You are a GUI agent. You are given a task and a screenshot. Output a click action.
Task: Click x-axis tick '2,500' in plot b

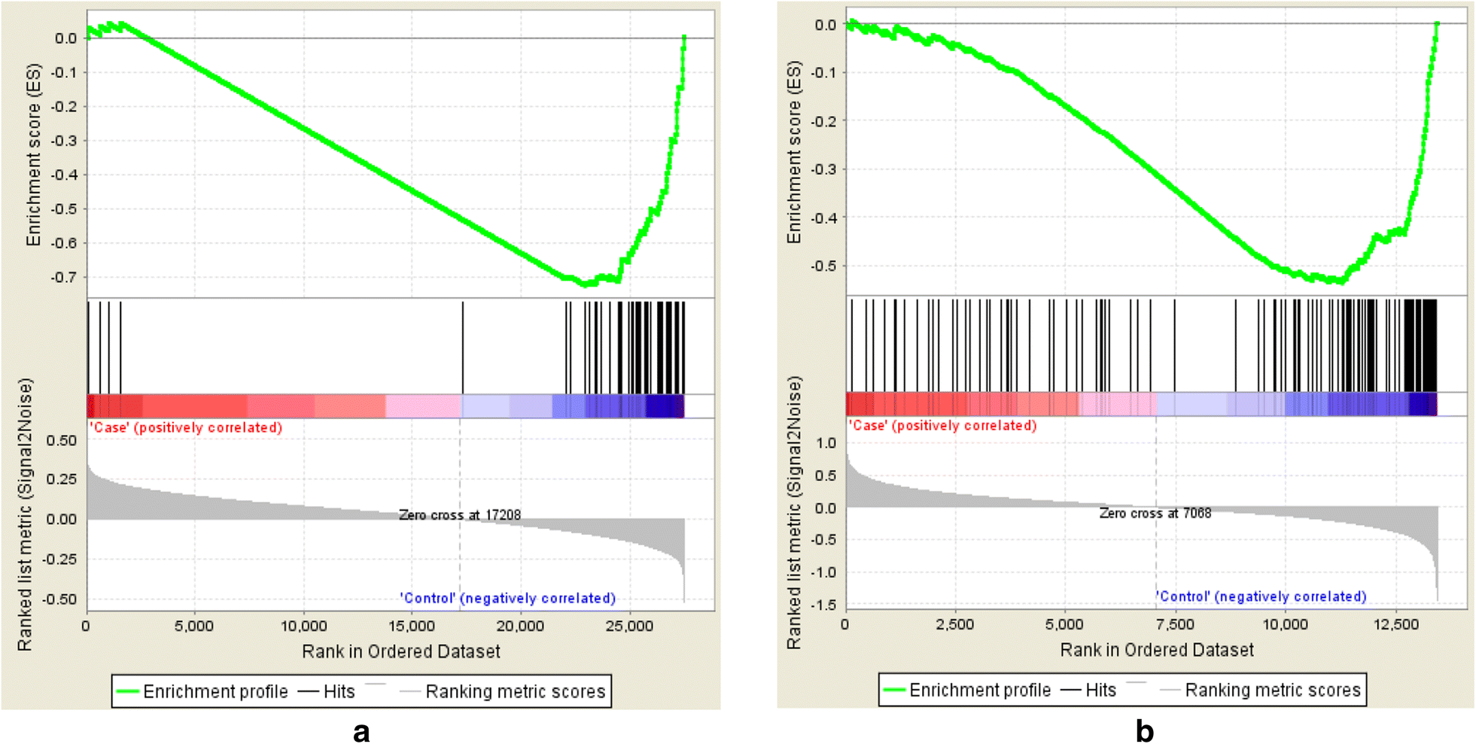(x=955, y=624)
